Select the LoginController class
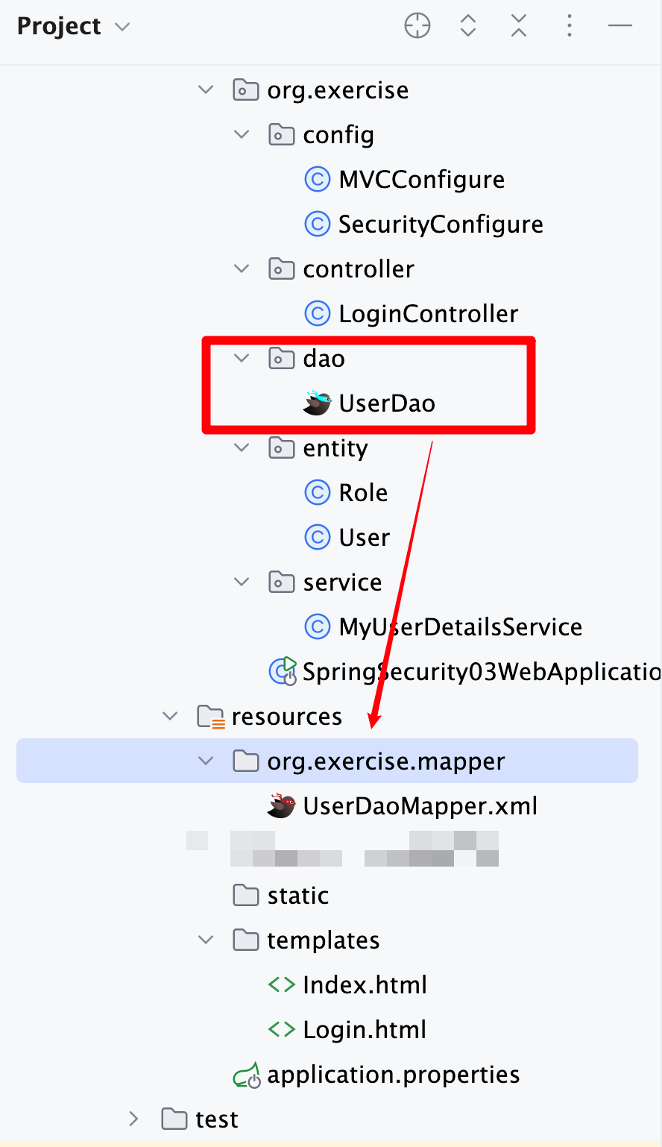 pos(428,313)
